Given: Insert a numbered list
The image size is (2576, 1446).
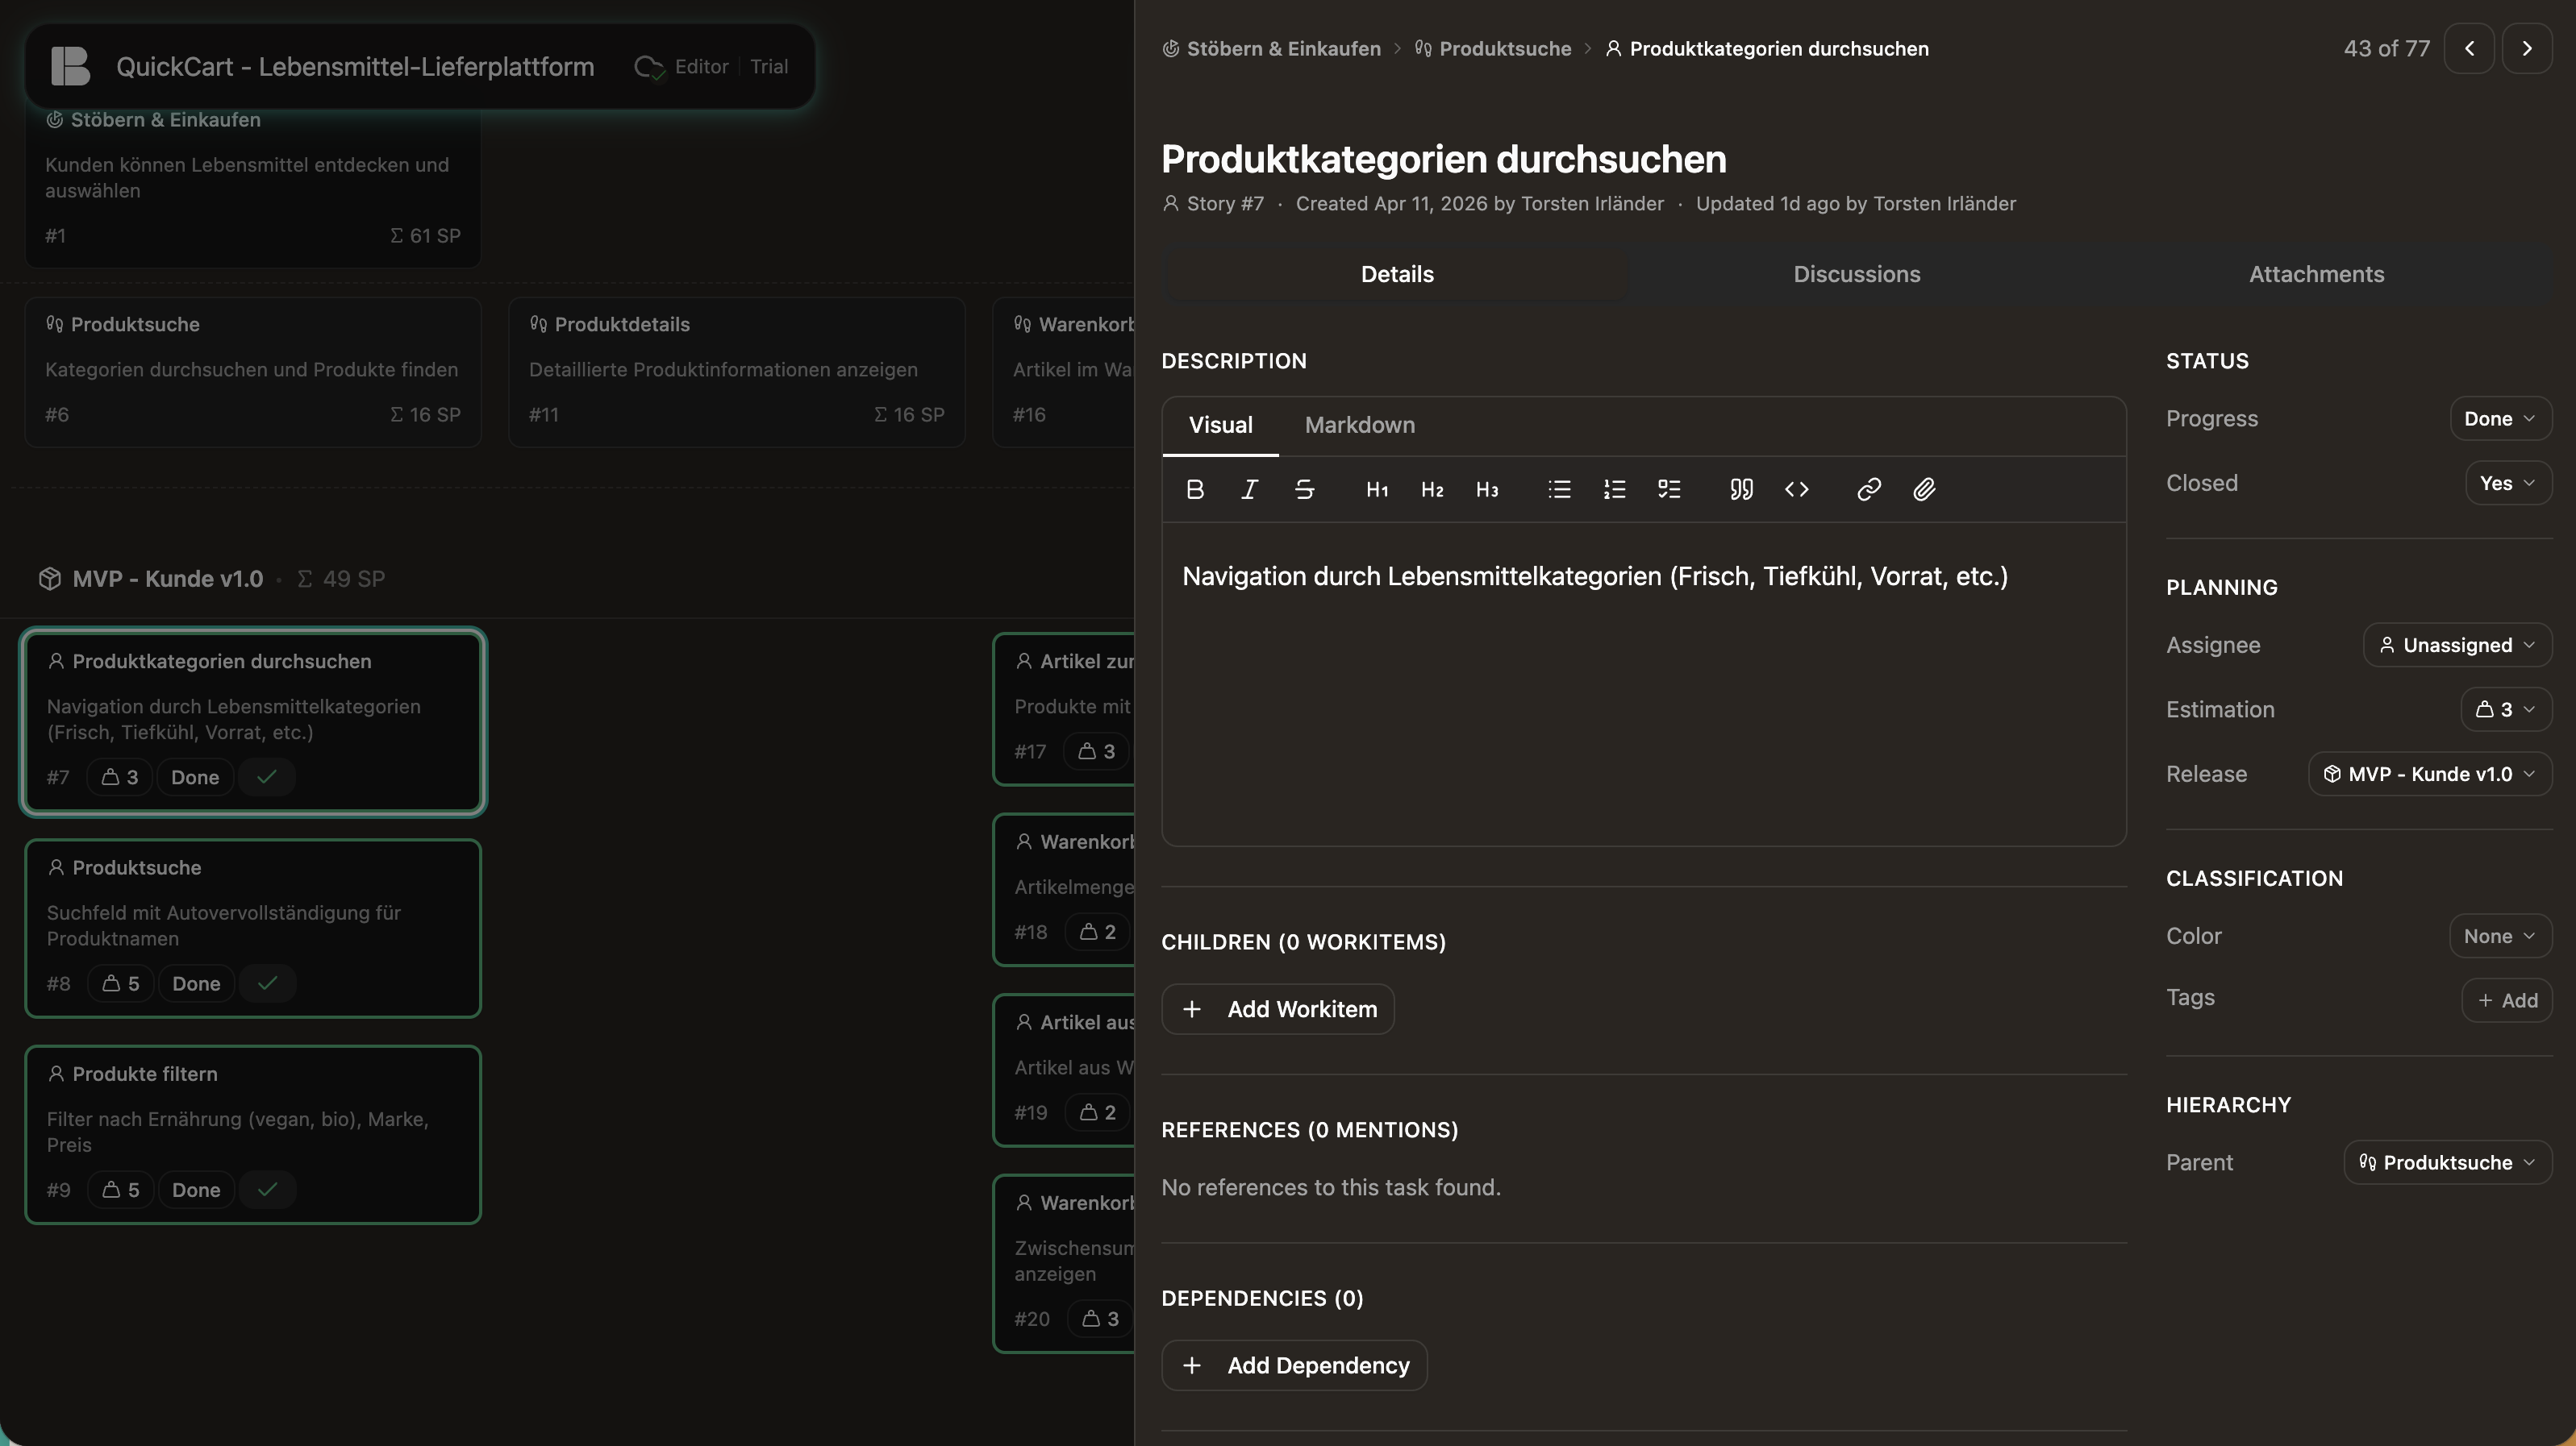Looking at the screenshot, I should (x=1614, y=490).
